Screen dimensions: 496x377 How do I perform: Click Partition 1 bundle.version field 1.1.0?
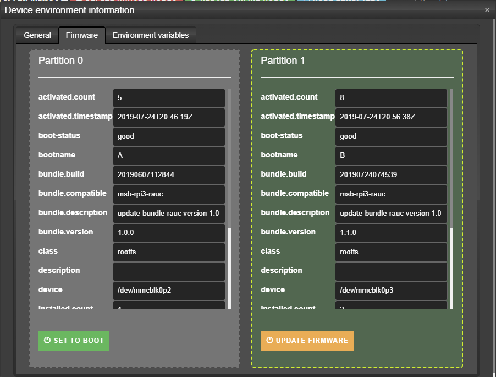(x=391, y=233)
